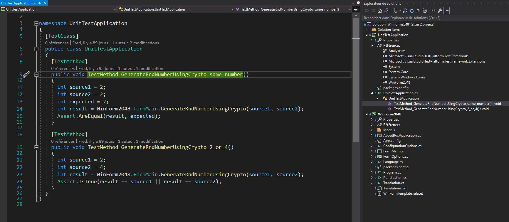
Task: Click the screwdriver quick actions icon on line 9
Action: (26, 74)
